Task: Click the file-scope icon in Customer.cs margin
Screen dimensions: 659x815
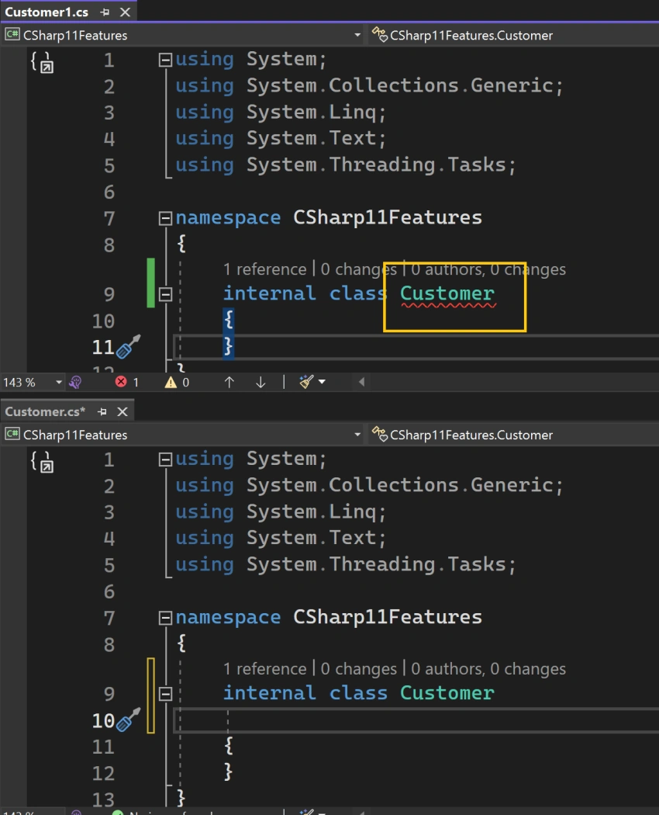Action: [42, 462]
